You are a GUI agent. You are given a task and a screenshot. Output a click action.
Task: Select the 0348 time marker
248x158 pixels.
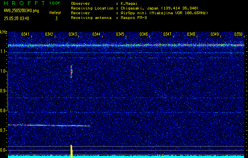pos(191,34)
